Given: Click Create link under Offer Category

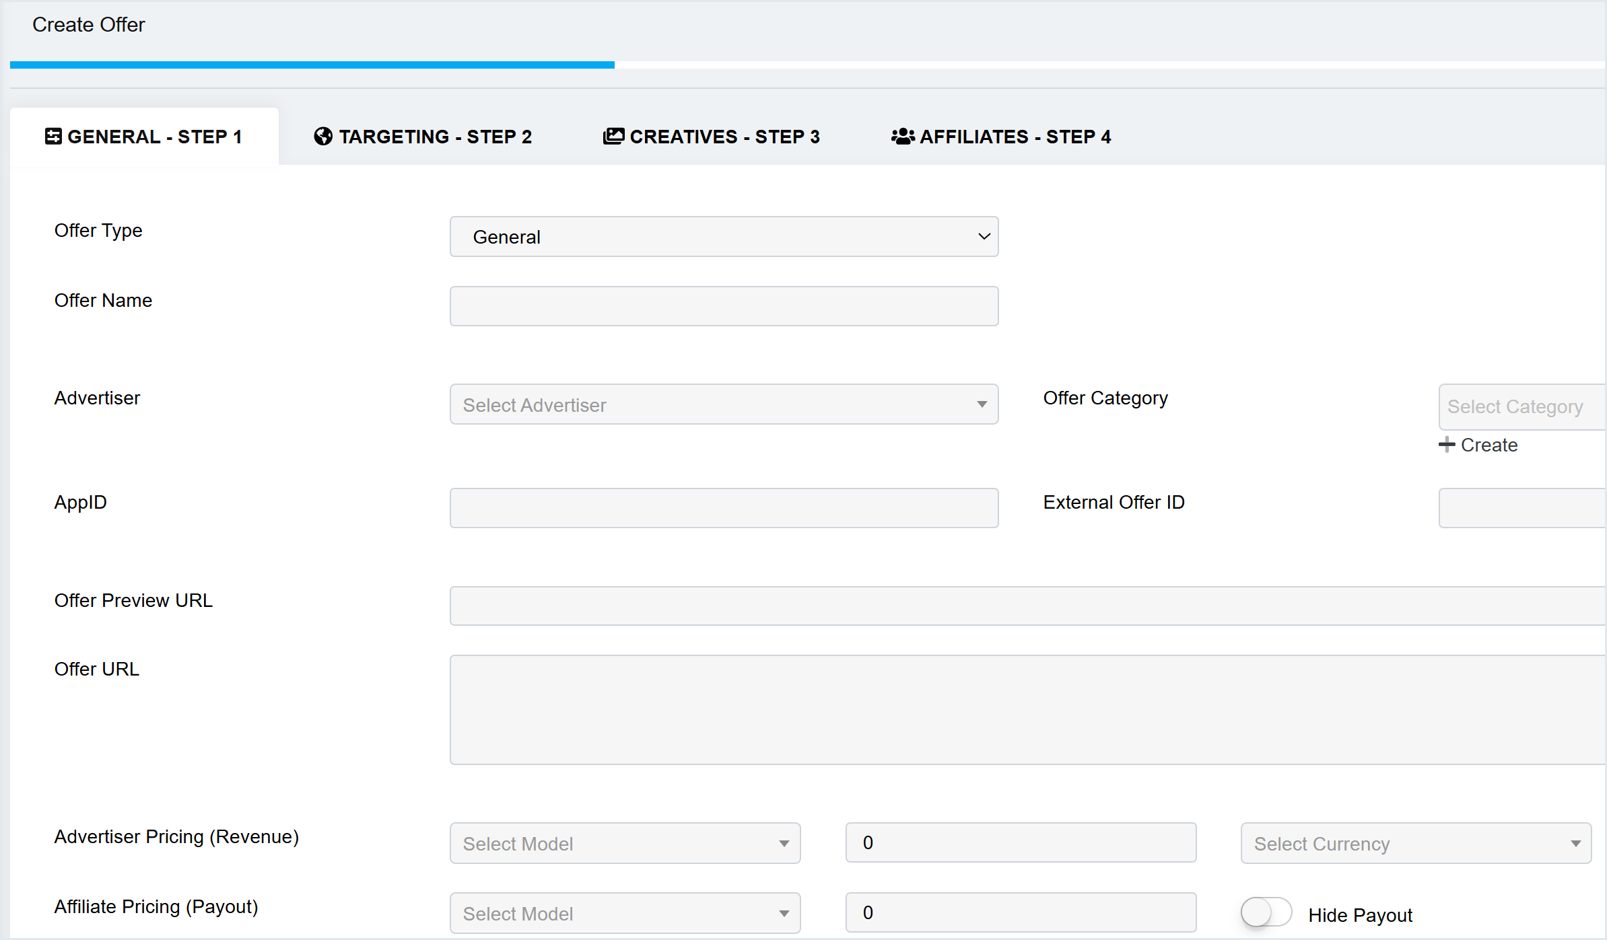Looking at the screenshot, I should 1489,445.
